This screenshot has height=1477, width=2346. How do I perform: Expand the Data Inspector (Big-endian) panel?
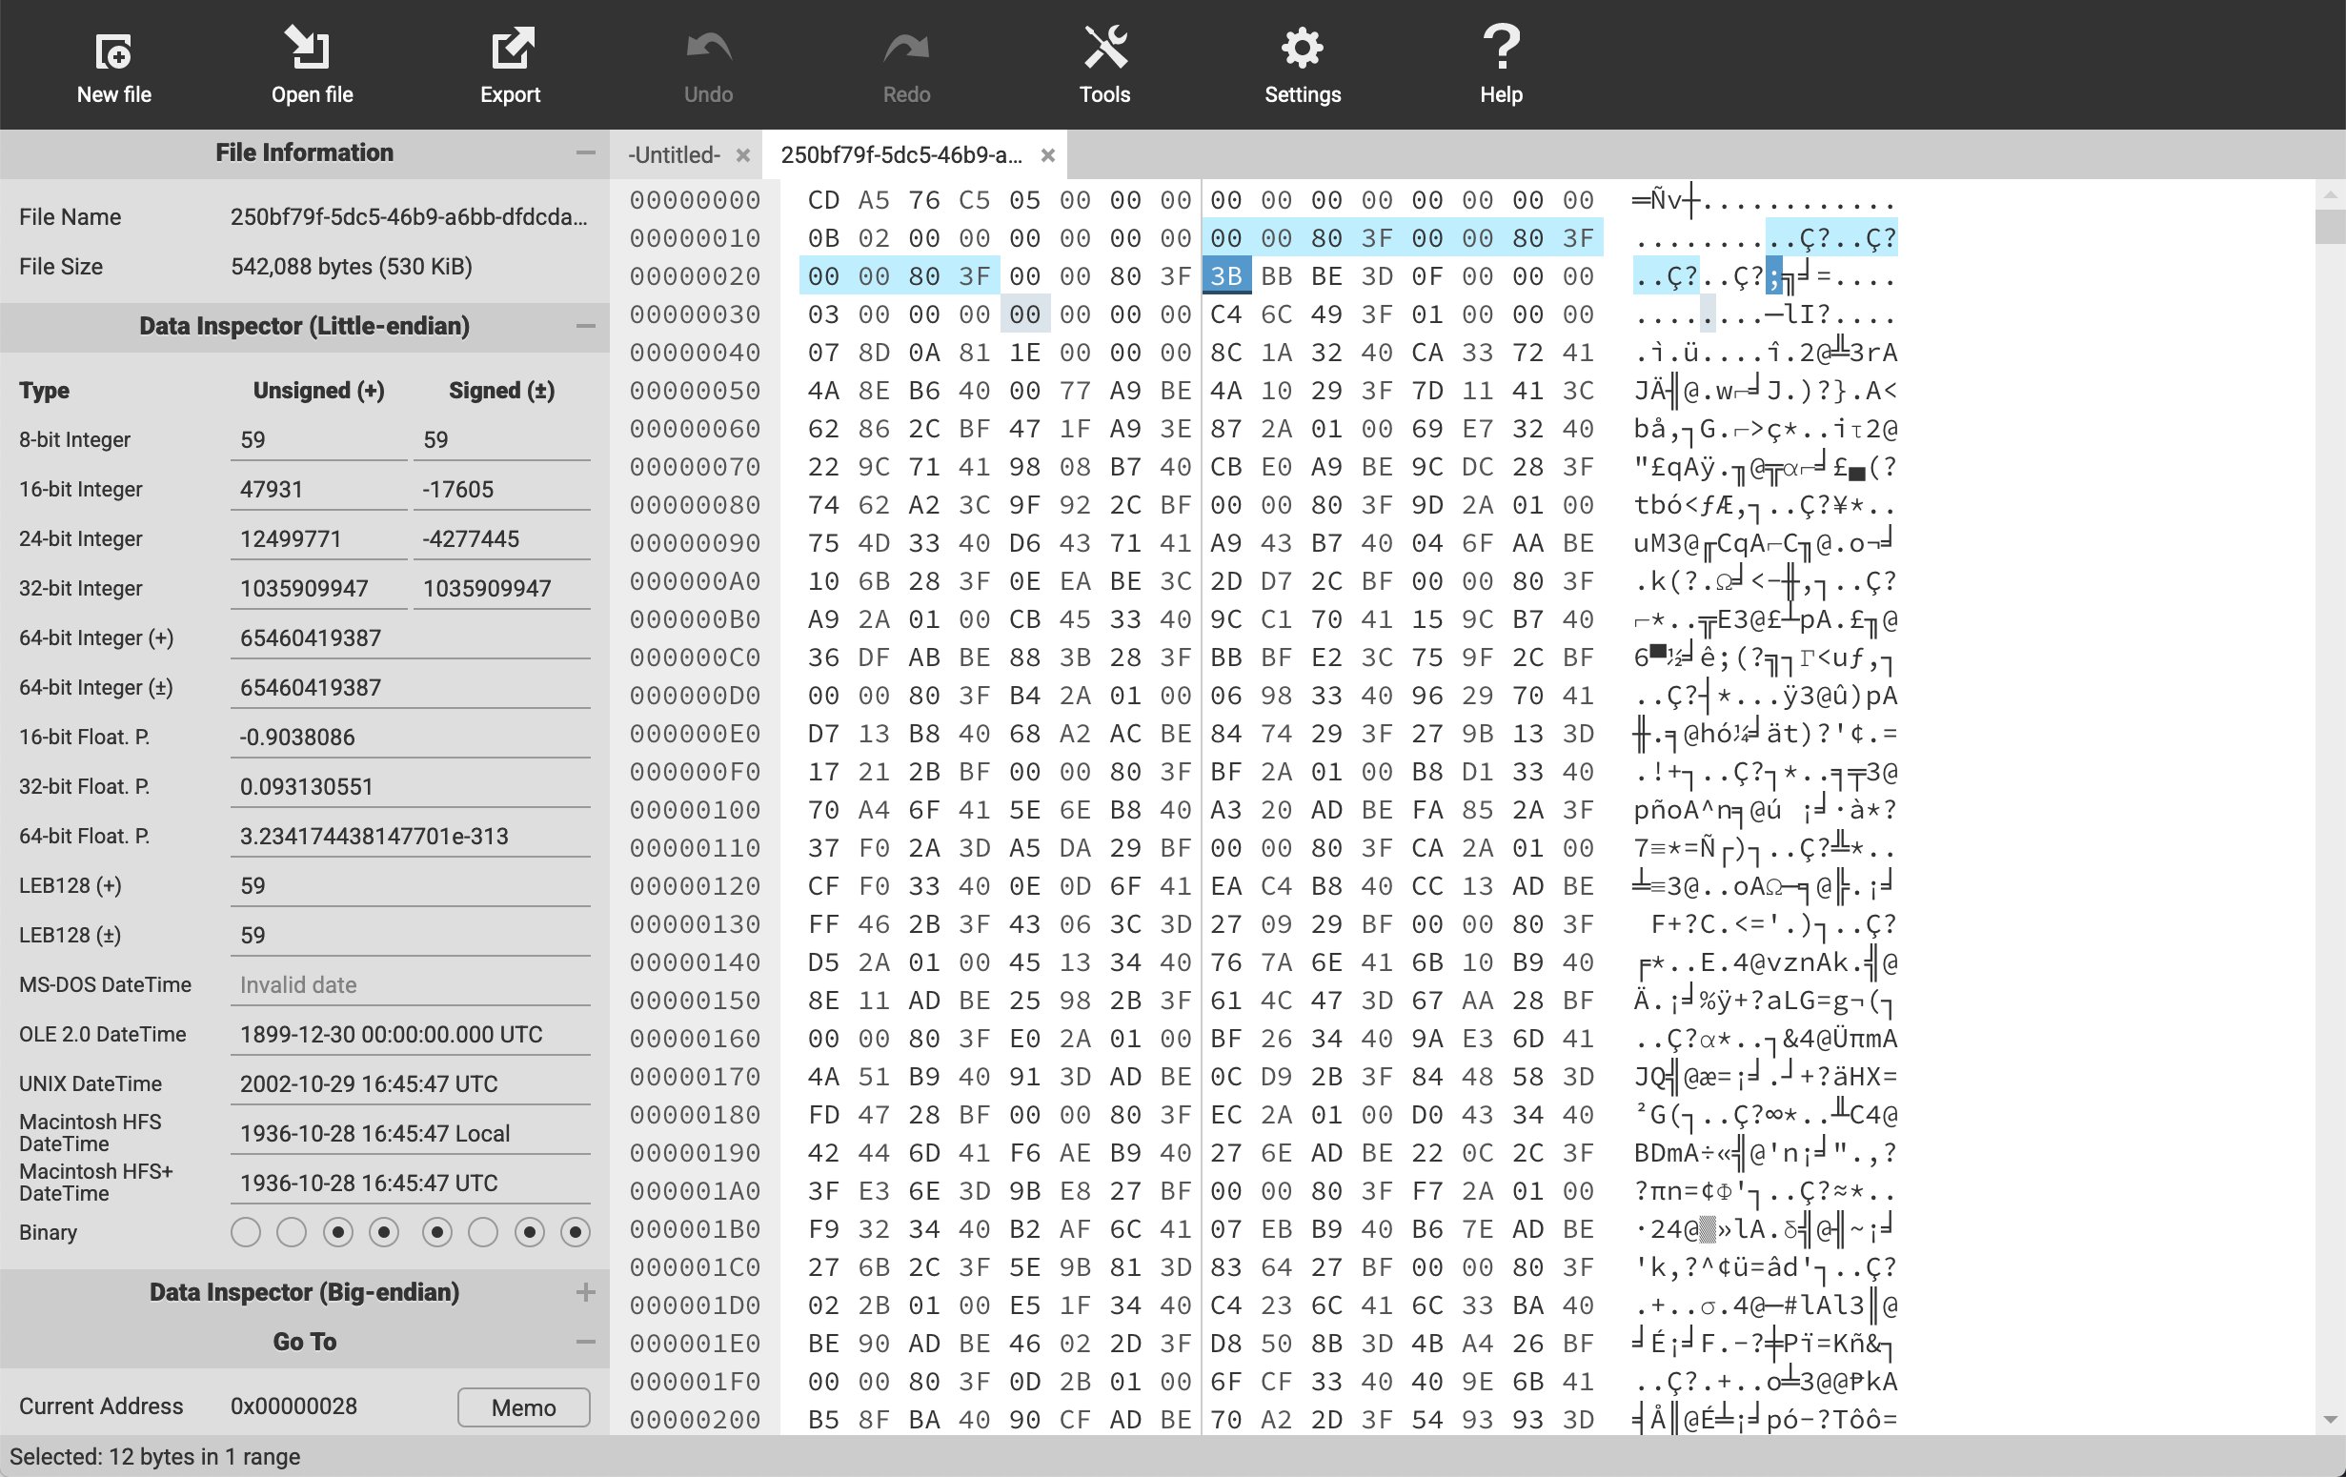584,1292
